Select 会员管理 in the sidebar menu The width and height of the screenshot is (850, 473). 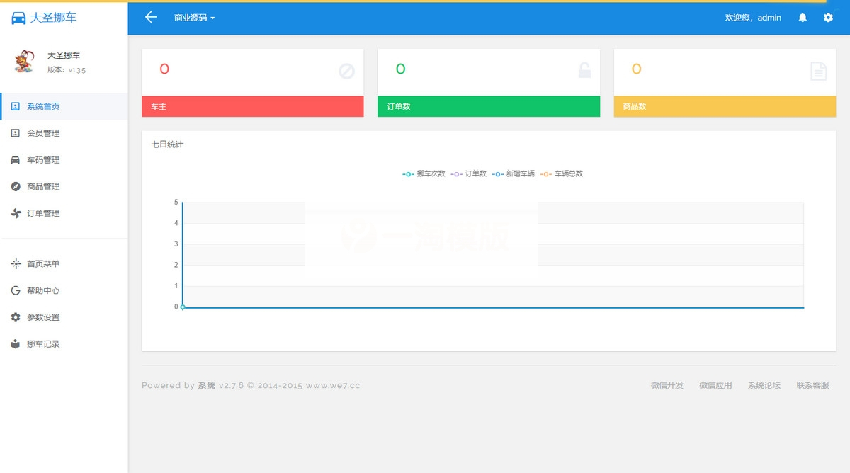(45, 132)
